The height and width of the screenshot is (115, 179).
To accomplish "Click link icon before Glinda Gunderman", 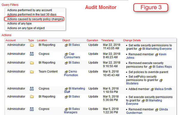I will [157, 110].
